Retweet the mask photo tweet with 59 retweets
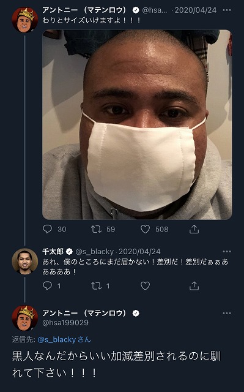The width and height of the screenshot is (244, 392). pos(96,229)
